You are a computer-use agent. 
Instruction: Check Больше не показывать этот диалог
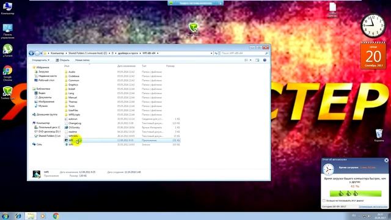(324, 200)
